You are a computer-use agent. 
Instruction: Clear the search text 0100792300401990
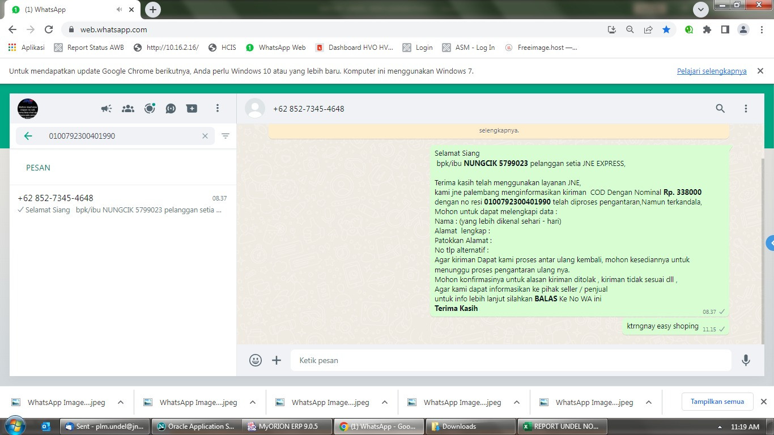click(x=205, y=136)
